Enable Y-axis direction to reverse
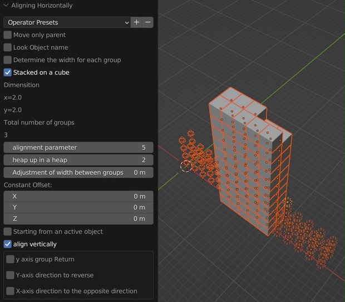The image size is (345, 302). click(x=10, y=275)
